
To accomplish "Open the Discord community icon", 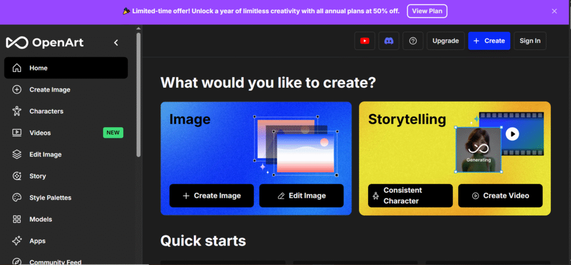I will 389,41.
